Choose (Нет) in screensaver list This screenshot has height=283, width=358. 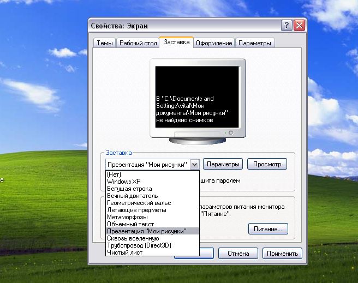point(152,174)
